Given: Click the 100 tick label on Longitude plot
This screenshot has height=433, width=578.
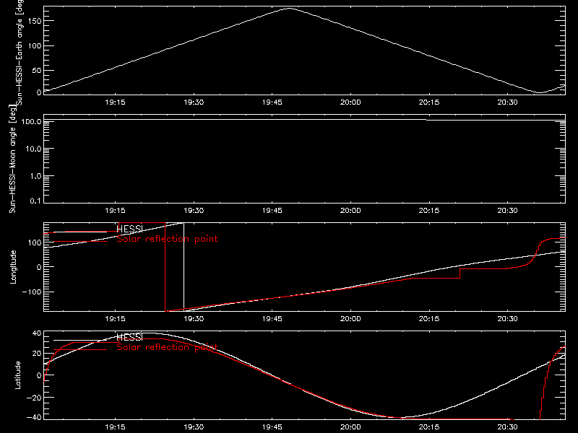Looking at the screenshot, I should (34, 242).
